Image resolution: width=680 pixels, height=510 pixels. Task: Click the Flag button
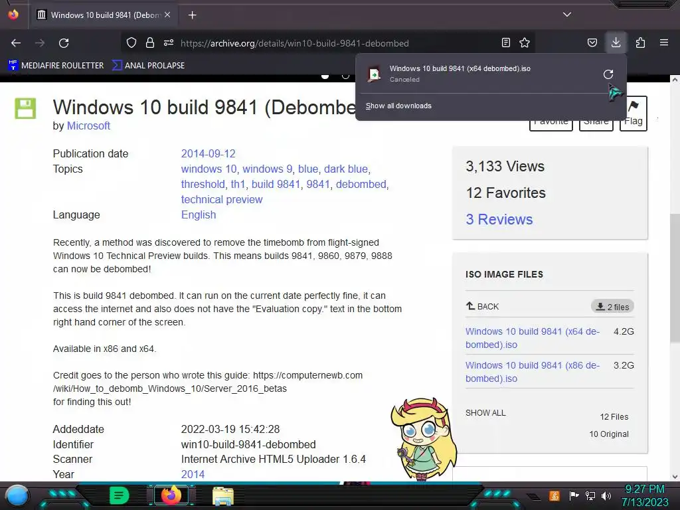(633, 114)
